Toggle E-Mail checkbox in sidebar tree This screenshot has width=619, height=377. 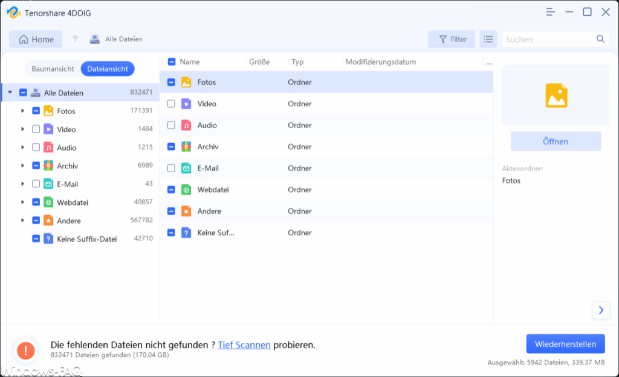pyautogui.click(x=36, y=184)
